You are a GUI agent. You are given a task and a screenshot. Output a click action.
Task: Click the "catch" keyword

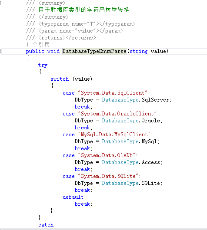46,225
